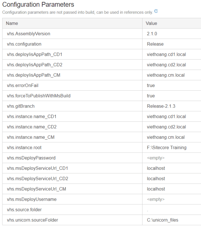Viewport: 201px width, 228px height.
Task: Select the vhs.deployIisAppPath_CM parameter
Action: [x=33, y=75]
